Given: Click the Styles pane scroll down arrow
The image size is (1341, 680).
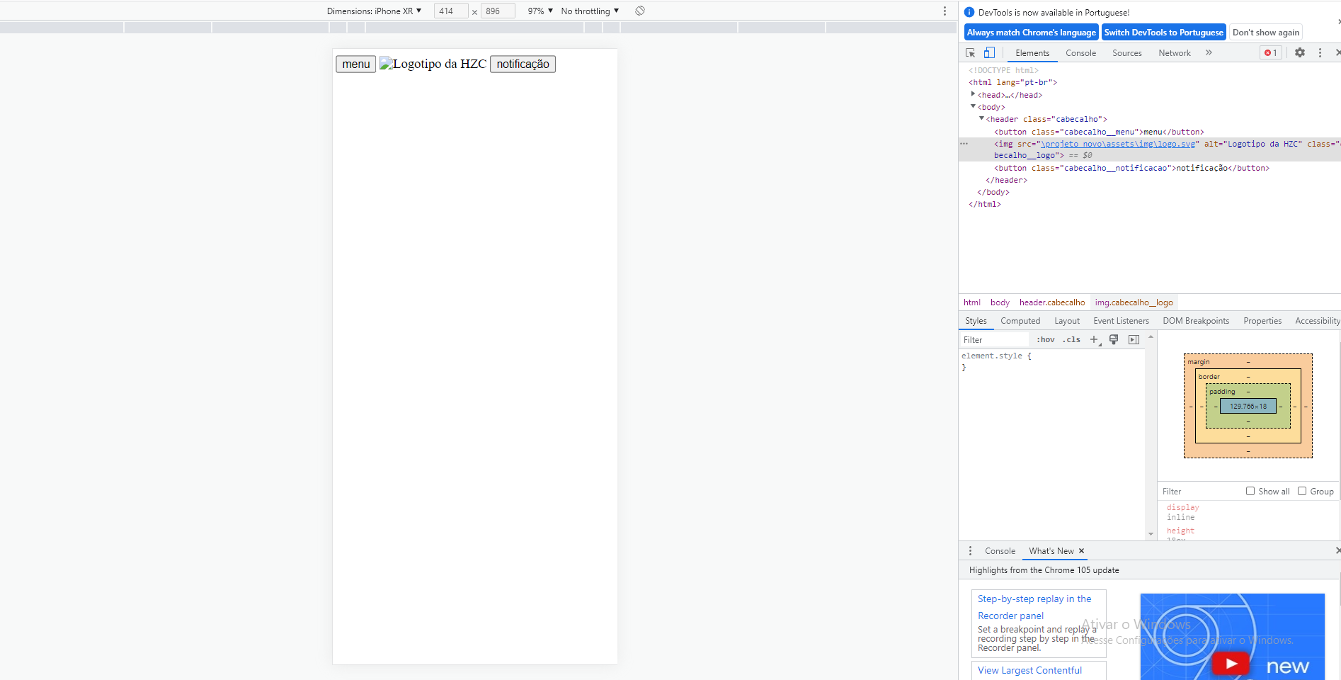Looking at the screenshot, I should (1151, 534).
